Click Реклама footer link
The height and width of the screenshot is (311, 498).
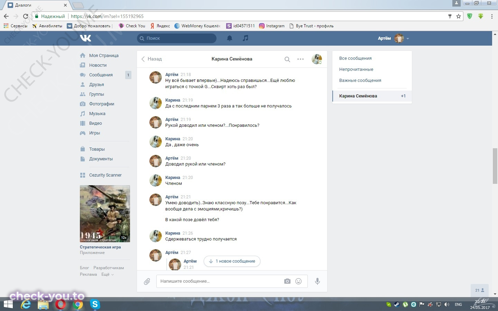click(89, 274)
